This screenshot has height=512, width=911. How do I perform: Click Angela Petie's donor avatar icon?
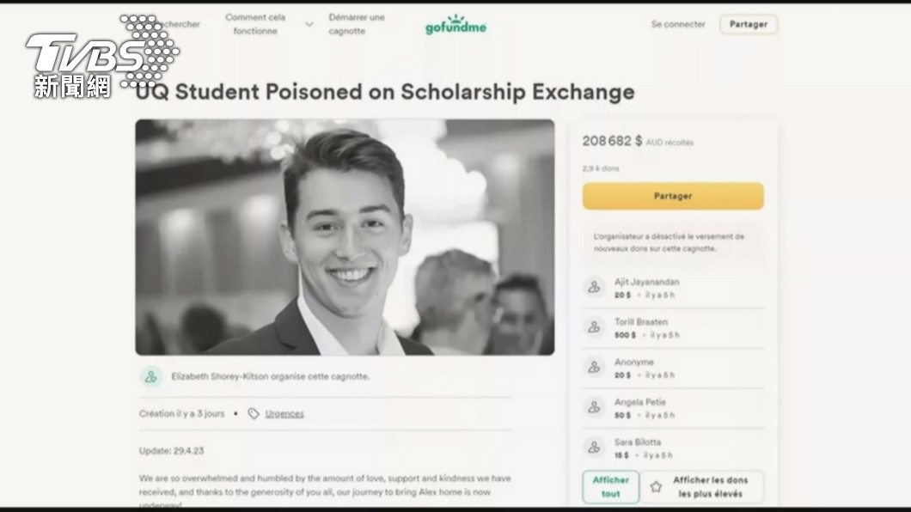[x=594, y=407]
